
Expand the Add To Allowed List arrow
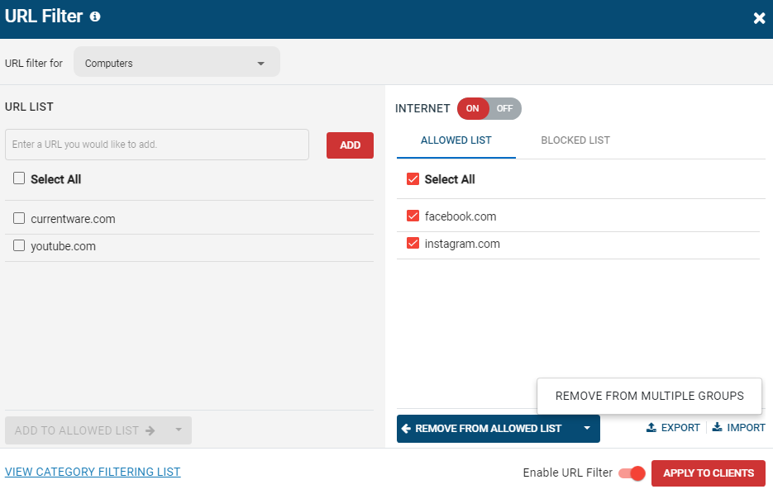coord(179,430)
